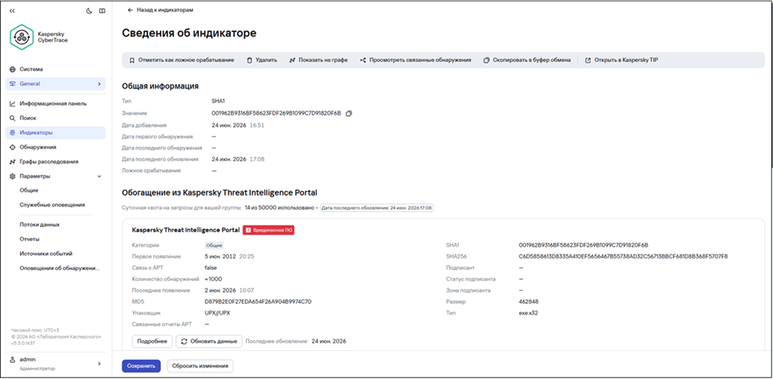Click the Общие category tag
This screenshot has height=379, width=773.
coord(214,245)
